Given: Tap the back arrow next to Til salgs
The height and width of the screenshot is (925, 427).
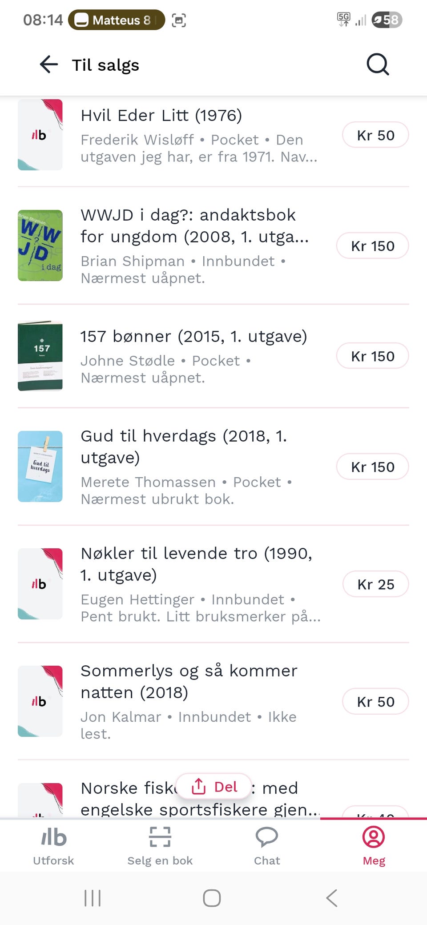Looking at the screenshot, I should pyautogui.click(x=49, y=65).
